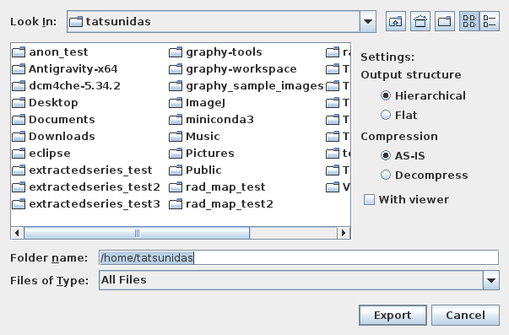Viewport: 509px width, 335px height.
Task: Choose AS-IS compression option
Action: (x=403, y=155)
